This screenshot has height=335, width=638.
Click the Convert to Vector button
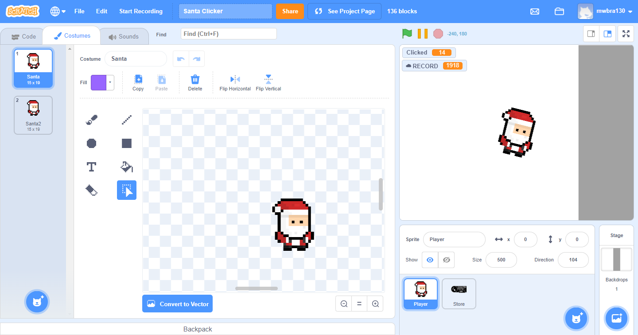(x=177, y=304)
